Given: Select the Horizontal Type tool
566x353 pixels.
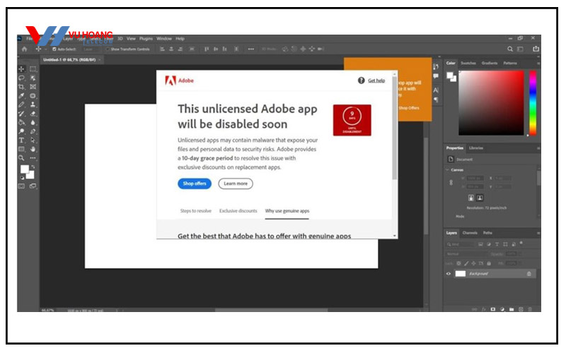Looking at the screenshot, I should pos(21,140).
